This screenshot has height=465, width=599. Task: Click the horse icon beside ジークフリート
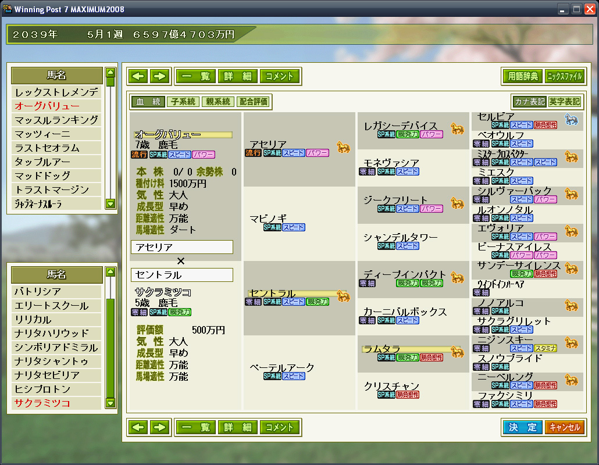(x=457, y=203)
